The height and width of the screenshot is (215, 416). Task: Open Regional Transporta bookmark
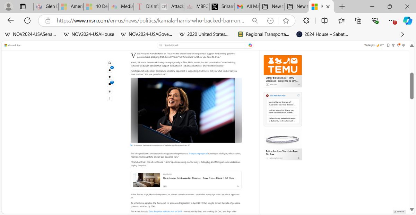tap(263, 34)
